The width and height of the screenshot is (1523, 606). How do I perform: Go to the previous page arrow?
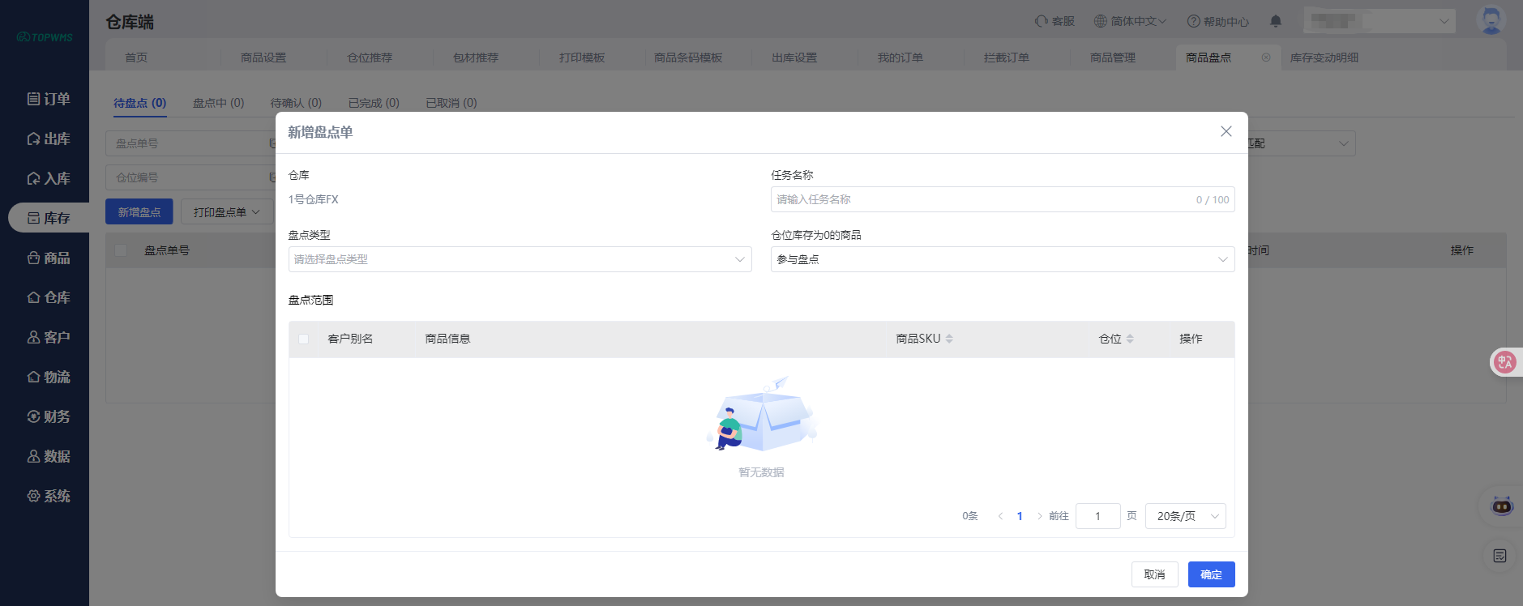pyautogui.click(x=1000, y=516)
